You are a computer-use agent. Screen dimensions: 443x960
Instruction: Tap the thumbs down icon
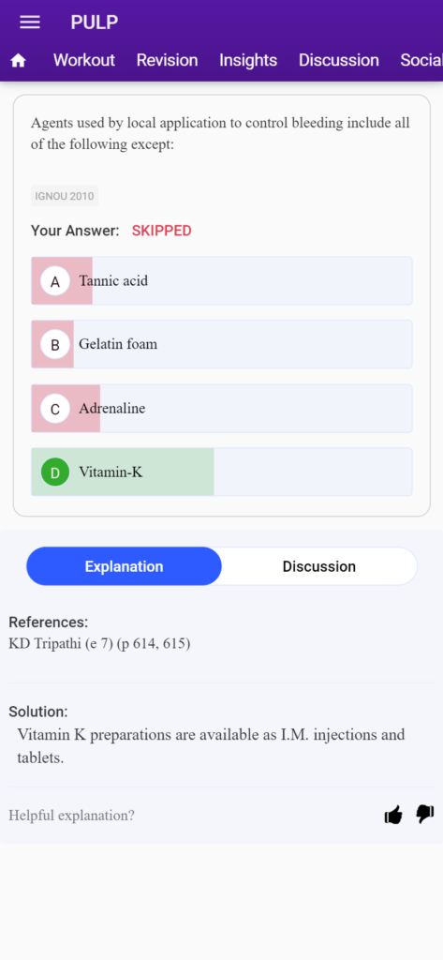424,814
